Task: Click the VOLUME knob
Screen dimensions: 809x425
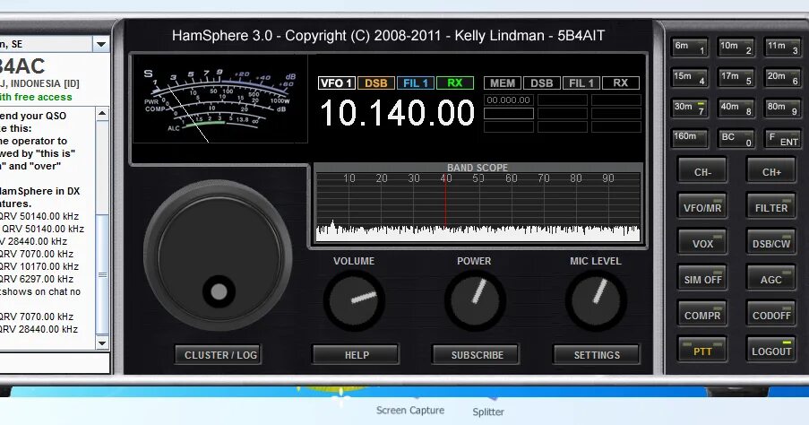Action: click(355, 300)
